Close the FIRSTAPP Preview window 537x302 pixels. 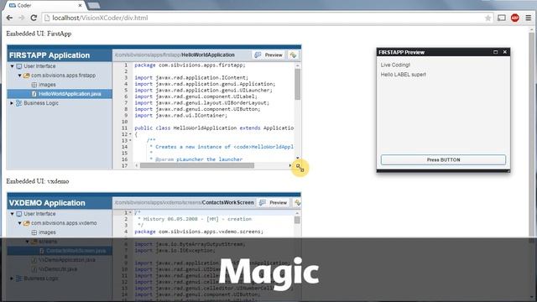pos(505,52)
